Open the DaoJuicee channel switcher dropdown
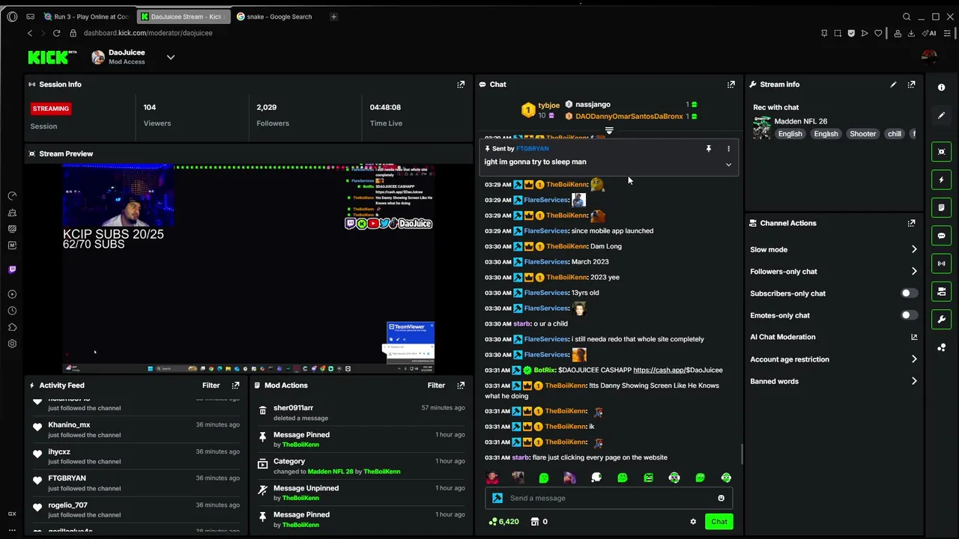Viewport: 959px width, 539px height. 171,57
